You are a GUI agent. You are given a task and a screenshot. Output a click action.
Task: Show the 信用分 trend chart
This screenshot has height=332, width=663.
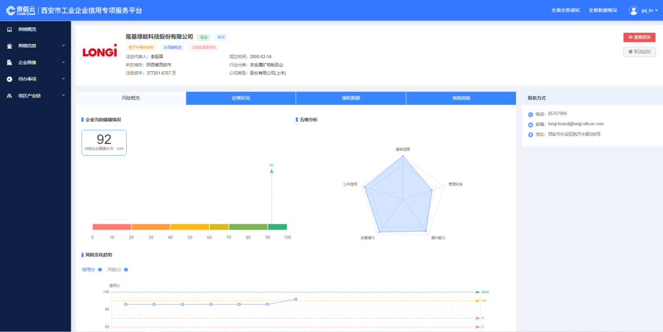pyautogui.click(x=88, y=270)
